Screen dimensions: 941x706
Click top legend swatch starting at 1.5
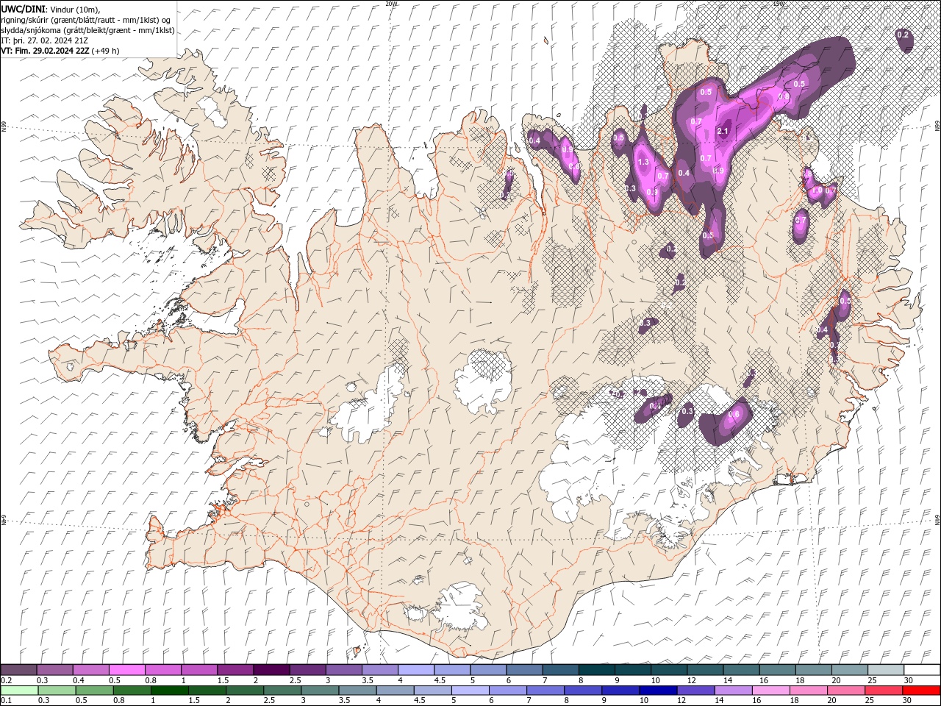coord(235,670)
